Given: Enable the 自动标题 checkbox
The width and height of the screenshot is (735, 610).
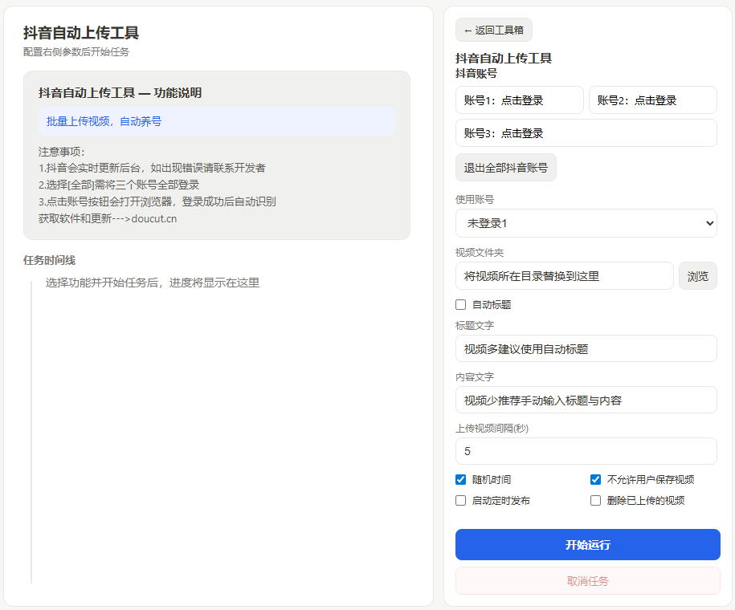Looking at the screenshot, I should coord(461,305).
